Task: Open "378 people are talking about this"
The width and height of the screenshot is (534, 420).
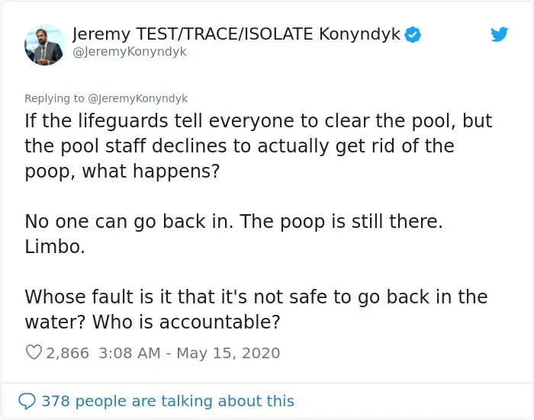Action: pyautogui.click(x=168, y=401)
